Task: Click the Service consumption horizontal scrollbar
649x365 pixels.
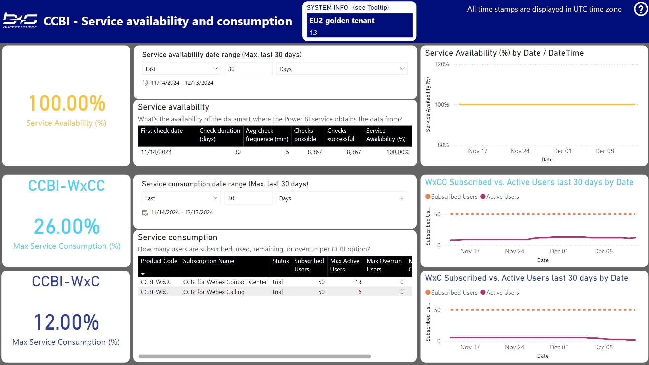Action: [255, 356]
